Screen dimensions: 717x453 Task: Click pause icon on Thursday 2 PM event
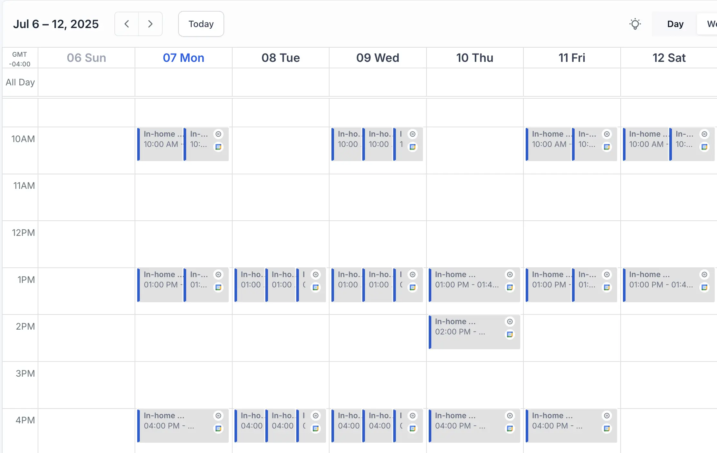[x=510, y=322]
